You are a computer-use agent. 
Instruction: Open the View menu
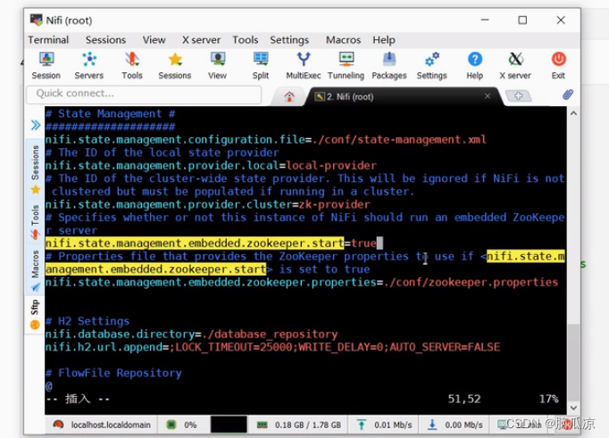(x=154, y=40)
